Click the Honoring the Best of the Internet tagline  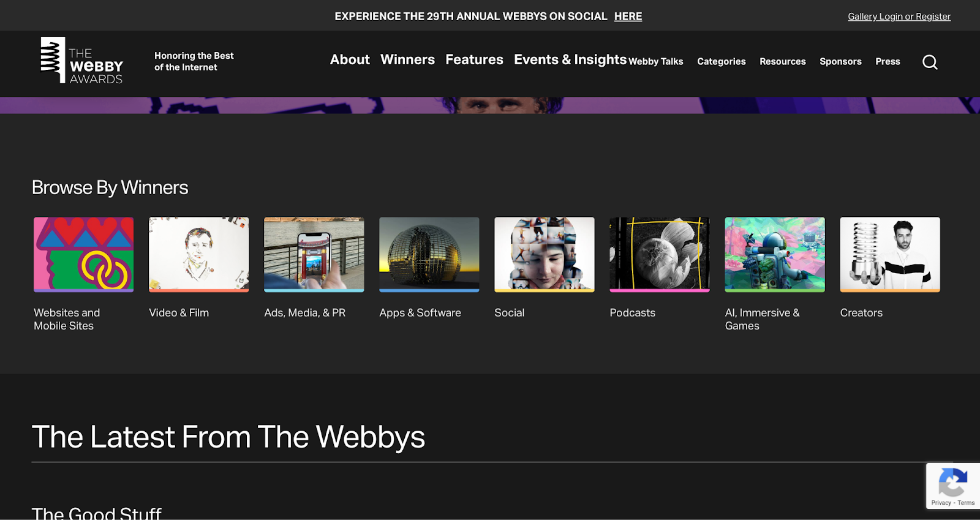(x=194, y=61)
